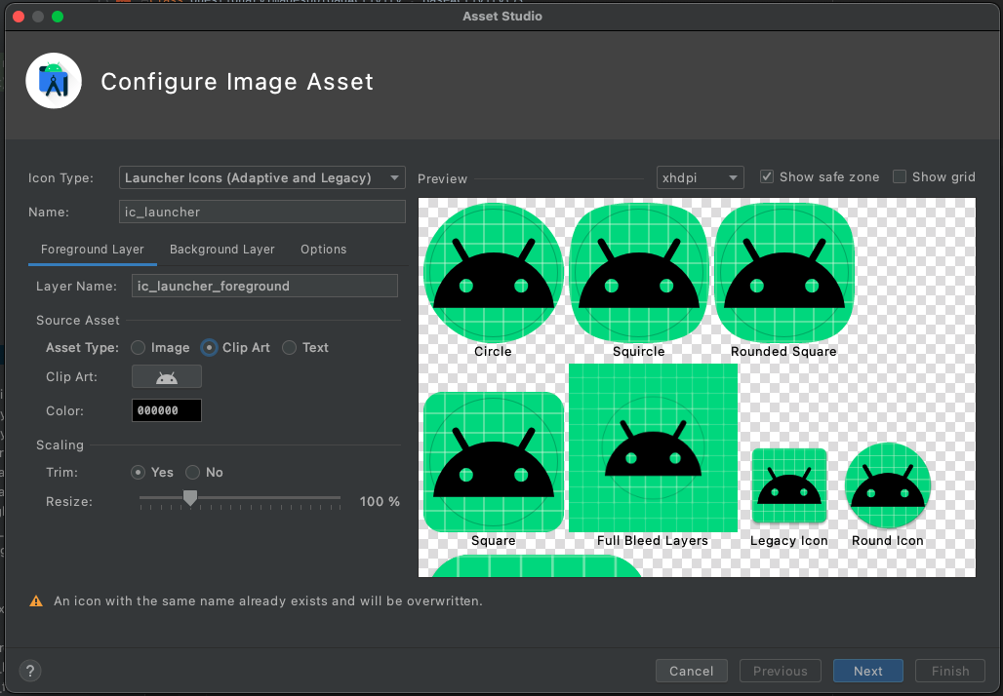Click the Next button
Screen dimensions: 1003x696
(868, 671)
